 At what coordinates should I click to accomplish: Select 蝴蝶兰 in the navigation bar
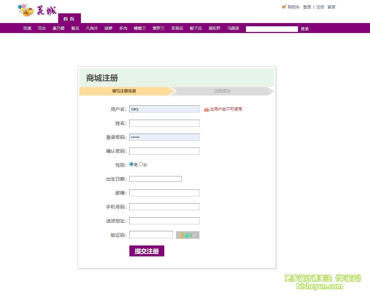coord(140,28)
